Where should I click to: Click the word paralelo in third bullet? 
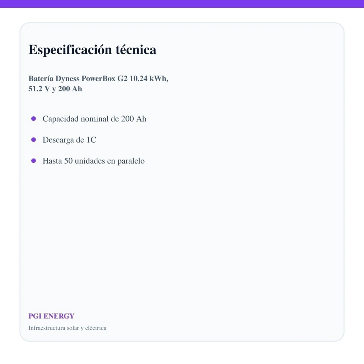[x=131, y=161]
